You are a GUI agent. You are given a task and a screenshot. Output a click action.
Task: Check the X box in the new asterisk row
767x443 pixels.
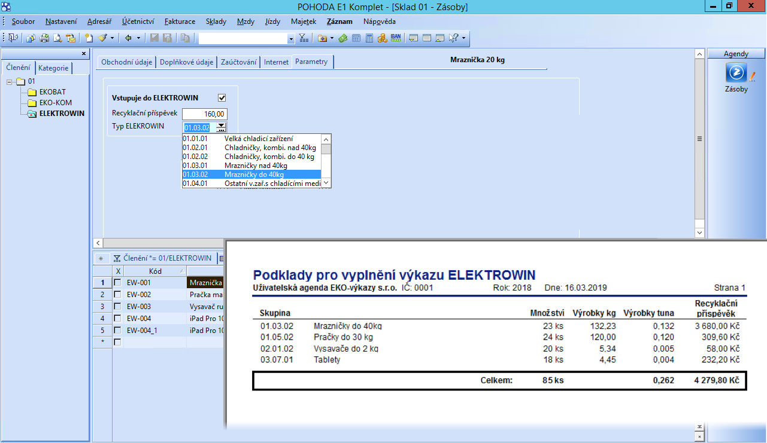click(118, 343)
